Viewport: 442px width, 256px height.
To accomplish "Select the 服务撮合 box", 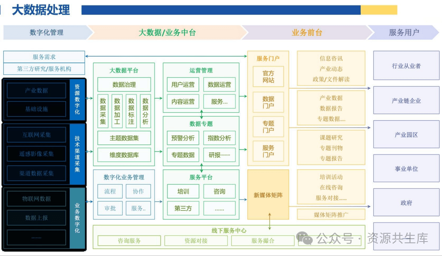I will (x=263, y=241).
